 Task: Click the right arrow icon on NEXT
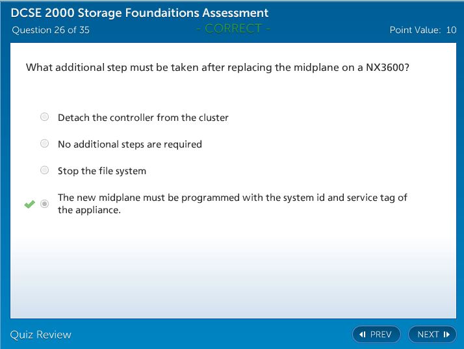point(446,335)
